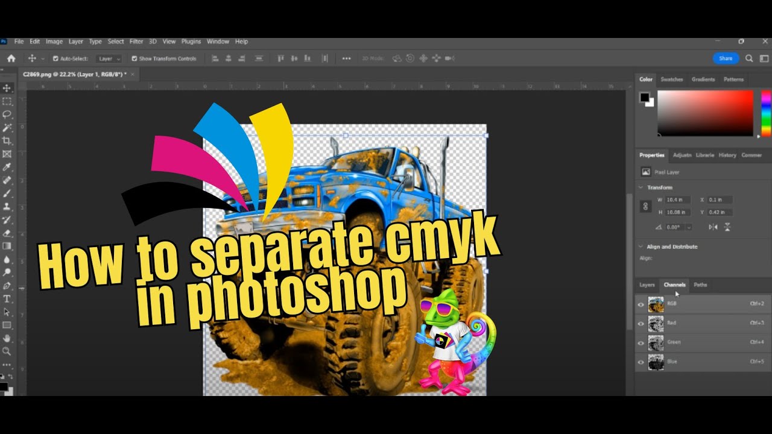Select the Path Selection tool
Image resolution: width=772 pixels, height=434 pixels.
pos(7,312)
